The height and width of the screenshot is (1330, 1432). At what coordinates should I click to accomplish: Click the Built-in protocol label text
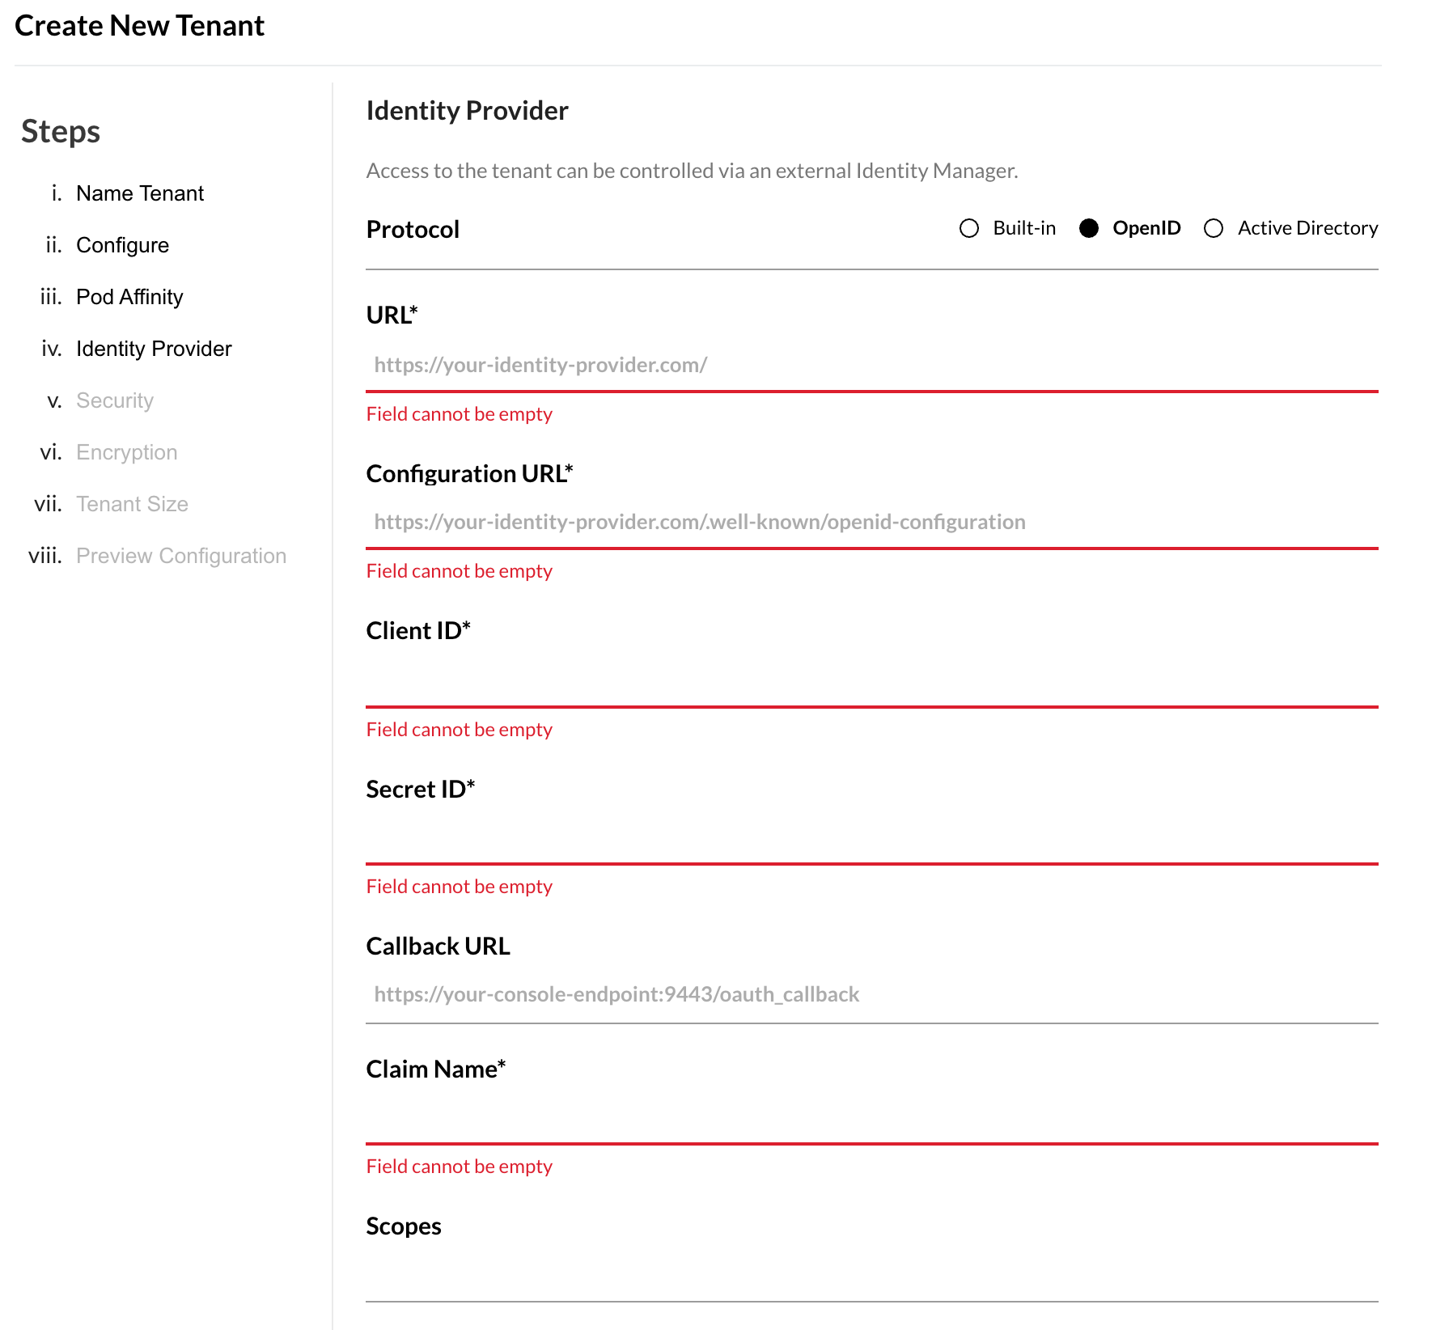(x=1024, y=228)
